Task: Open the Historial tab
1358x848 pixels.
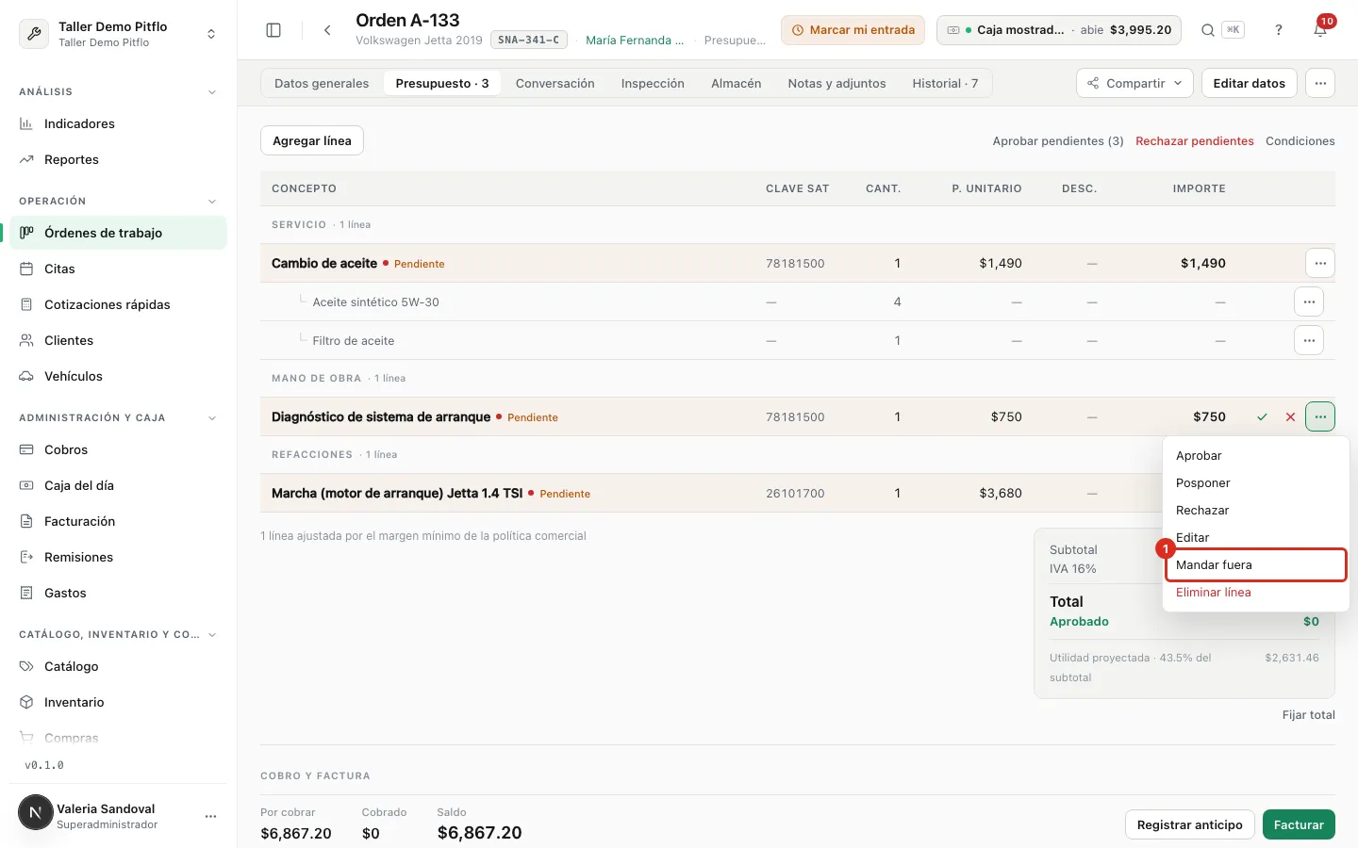Action: (945, 83)
